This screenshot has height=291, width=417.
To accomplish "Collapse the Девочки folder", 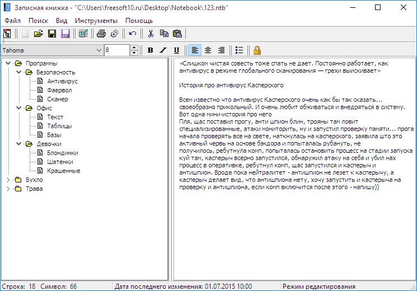I will point(19,144).
